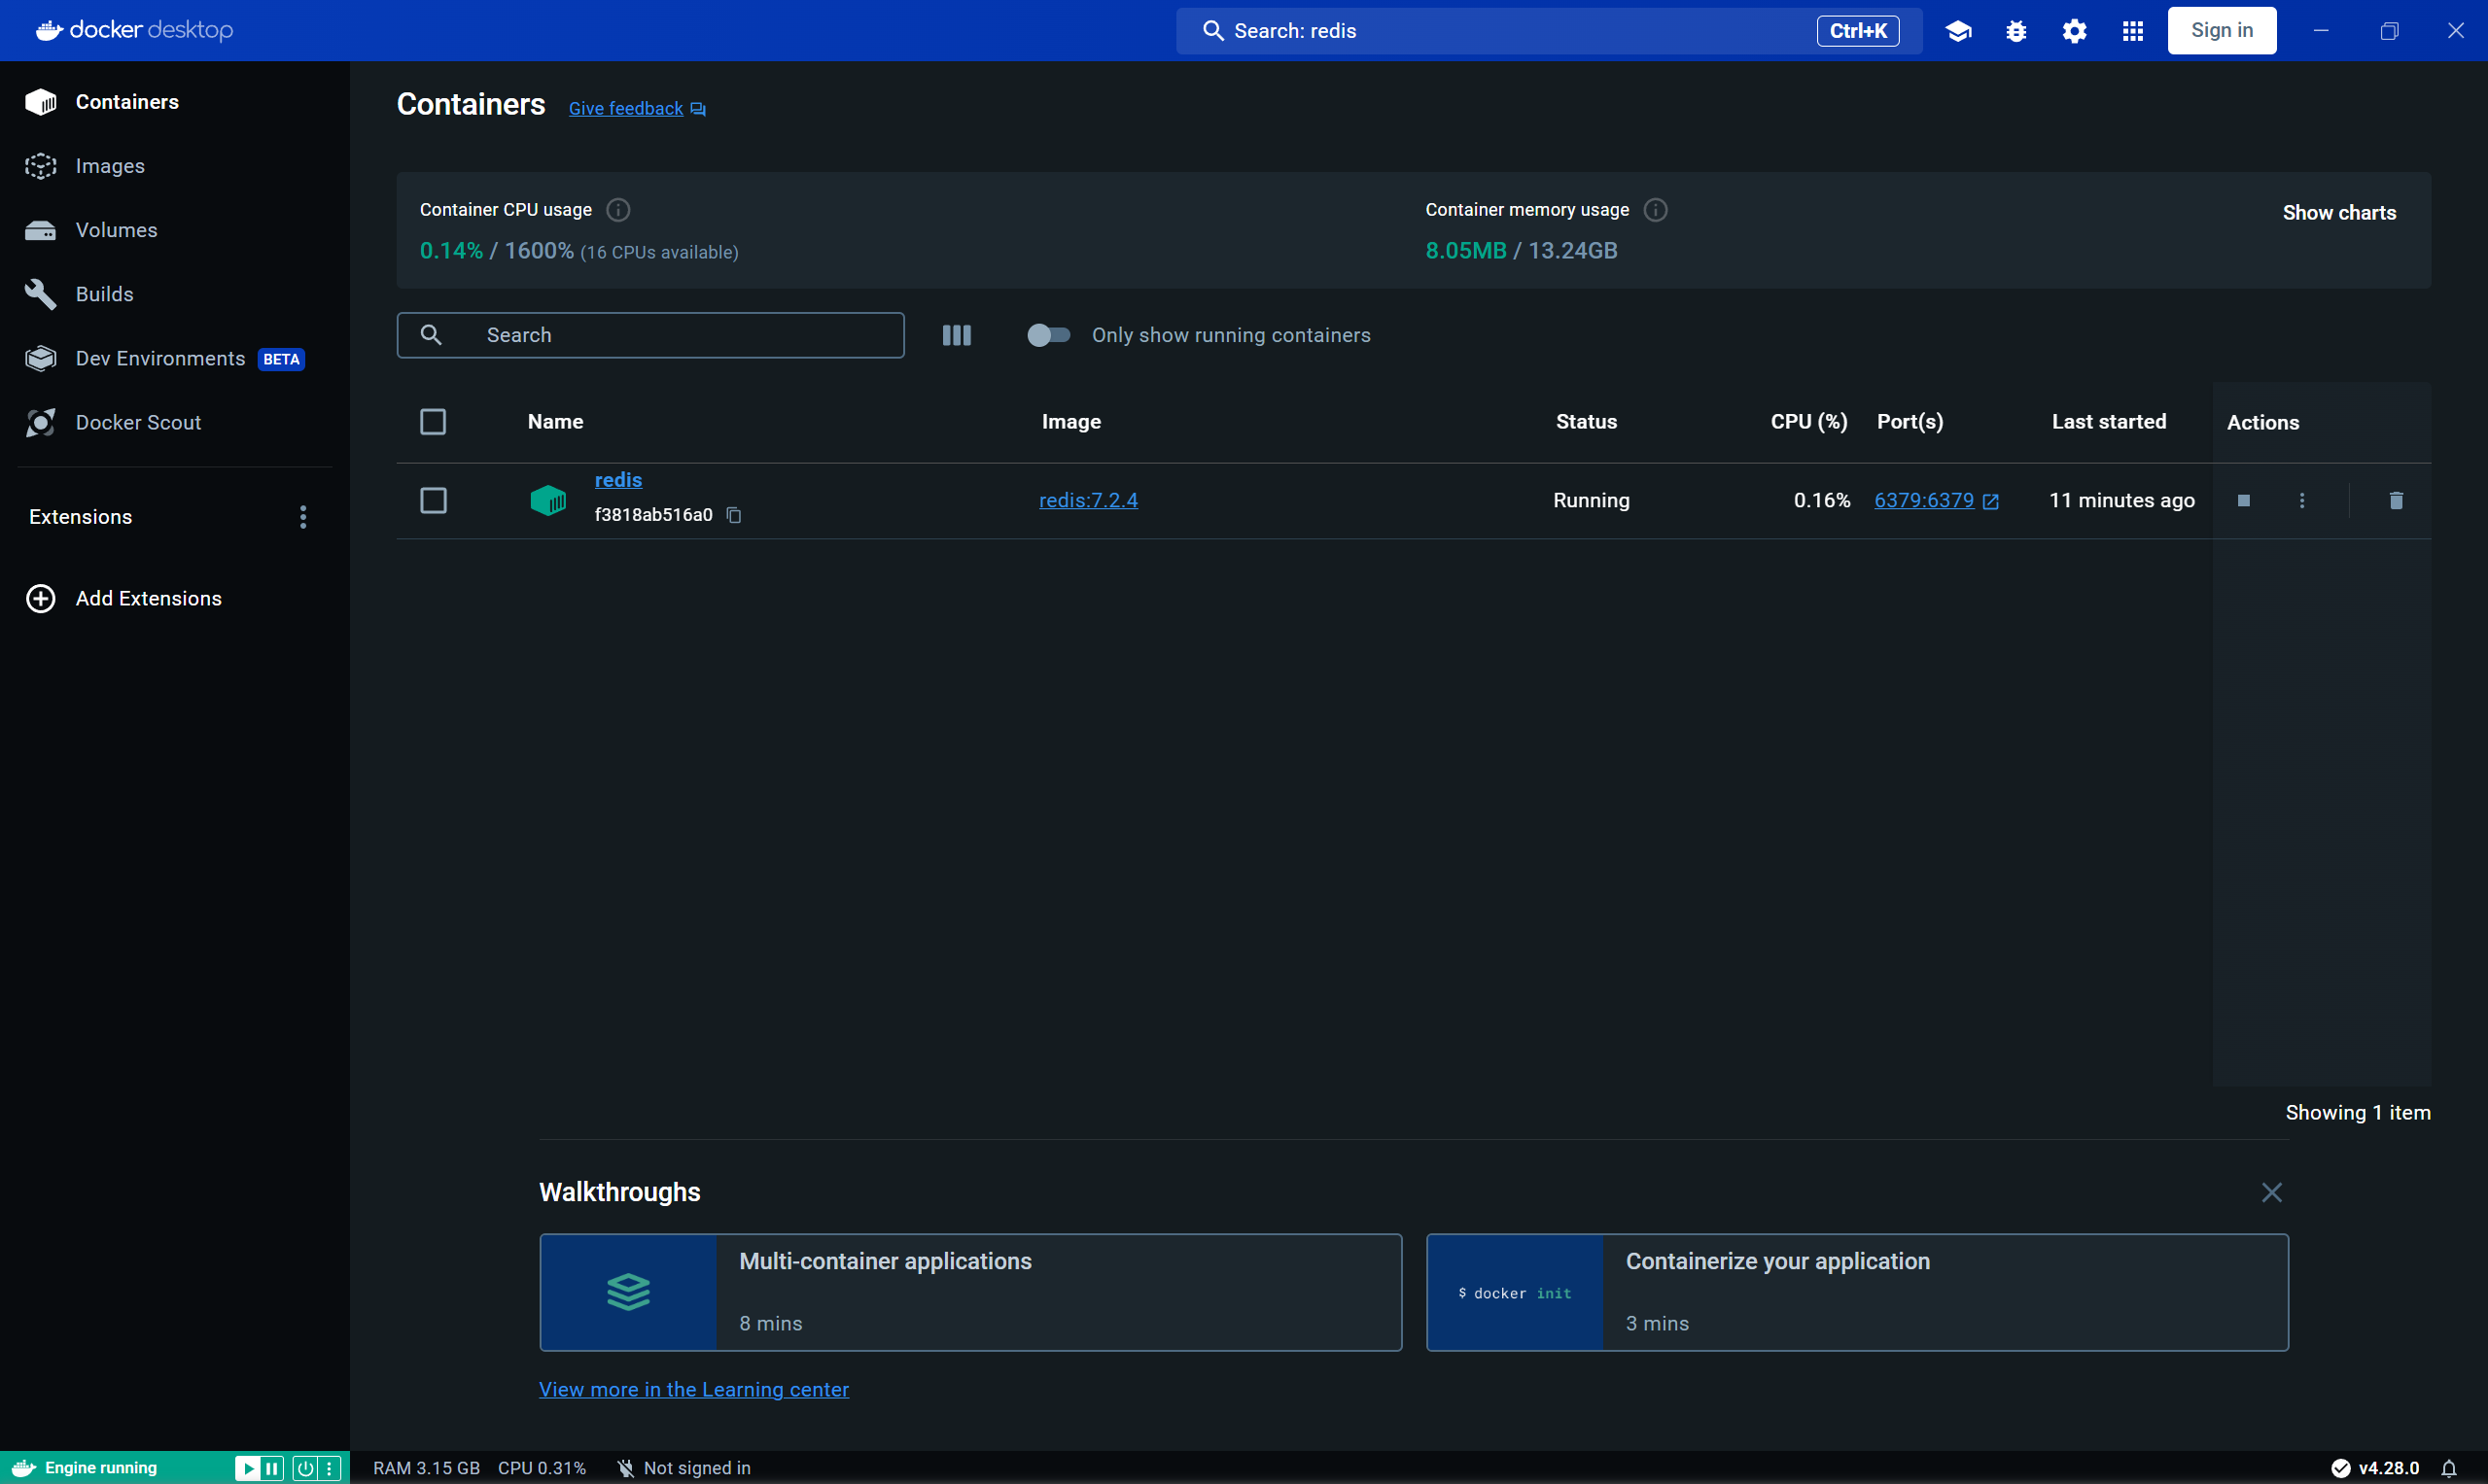Screen dimensions: 2488x1484
Task: Click RAM 3.15 GB in status bar
Action: click(x=426, y=1468)
